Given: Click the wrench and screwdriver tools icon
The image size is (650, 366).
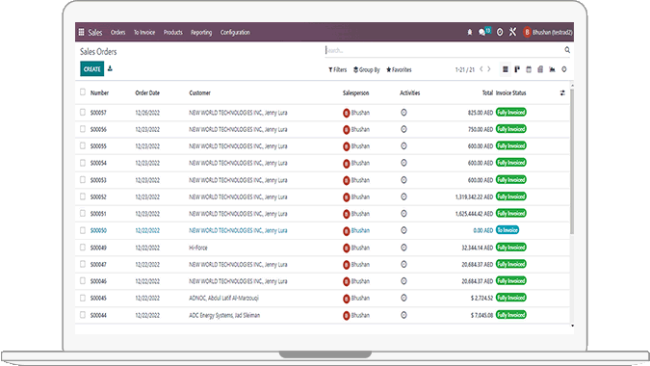Looking at the screenshot, I should [513, 32].
